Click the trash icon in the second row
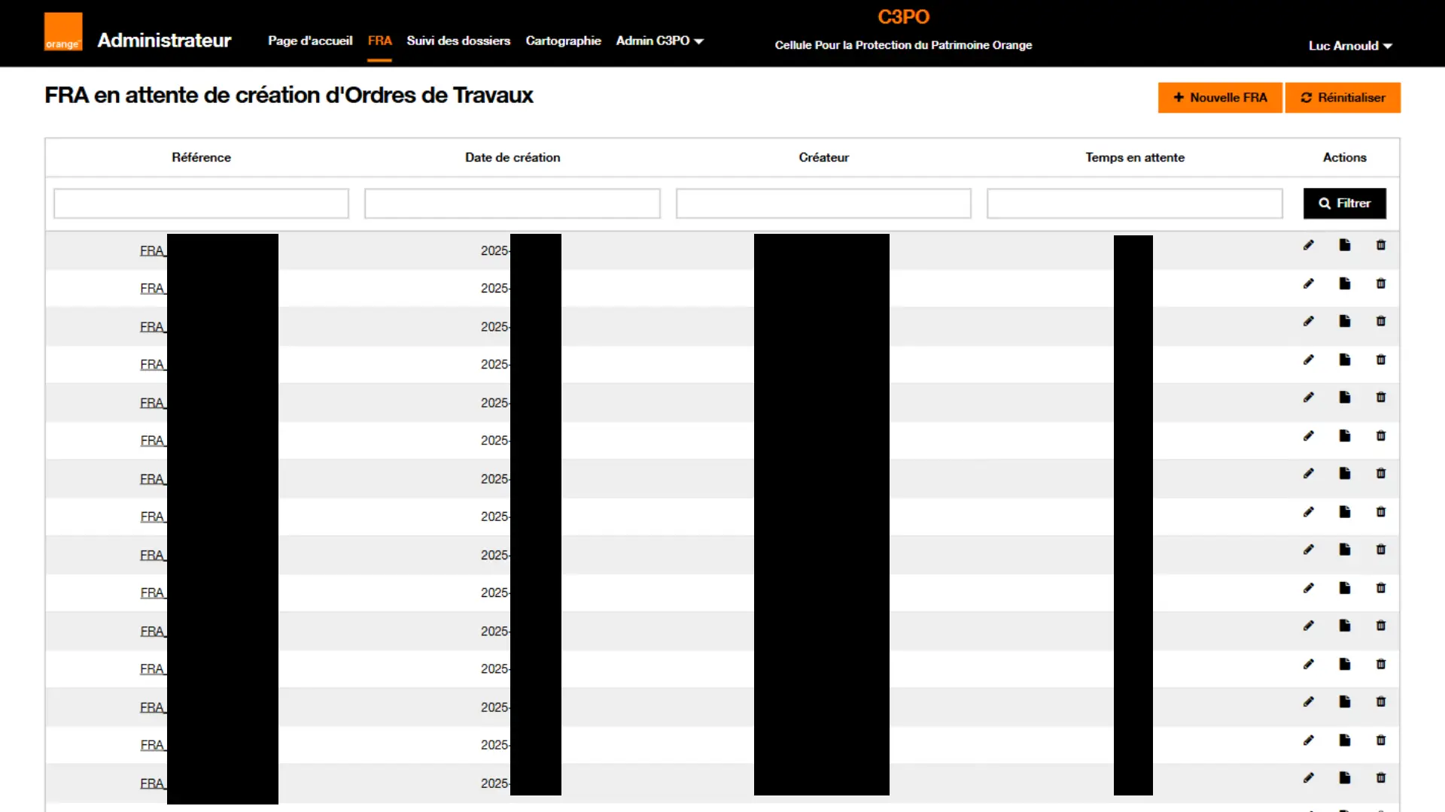The height and width of the screenshot is (812, 1445). 1381,283
